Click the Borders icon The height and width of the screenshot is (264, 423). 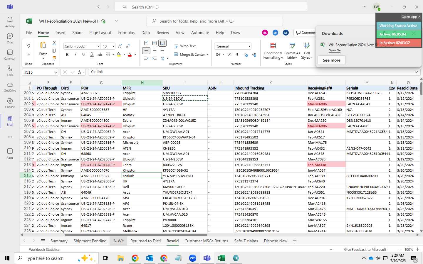click(108, 55)
